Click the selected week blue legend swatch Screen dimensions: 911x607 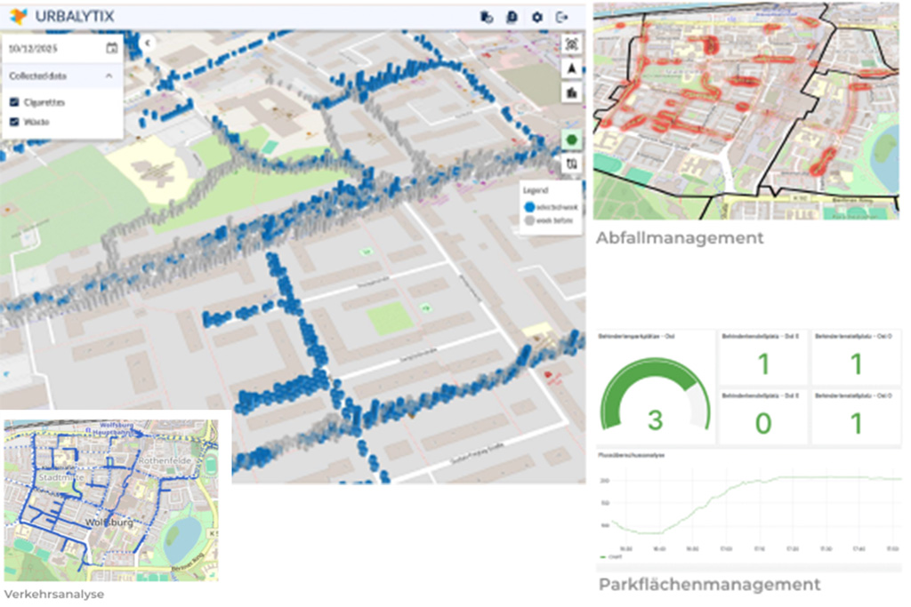tap(529, 205)
